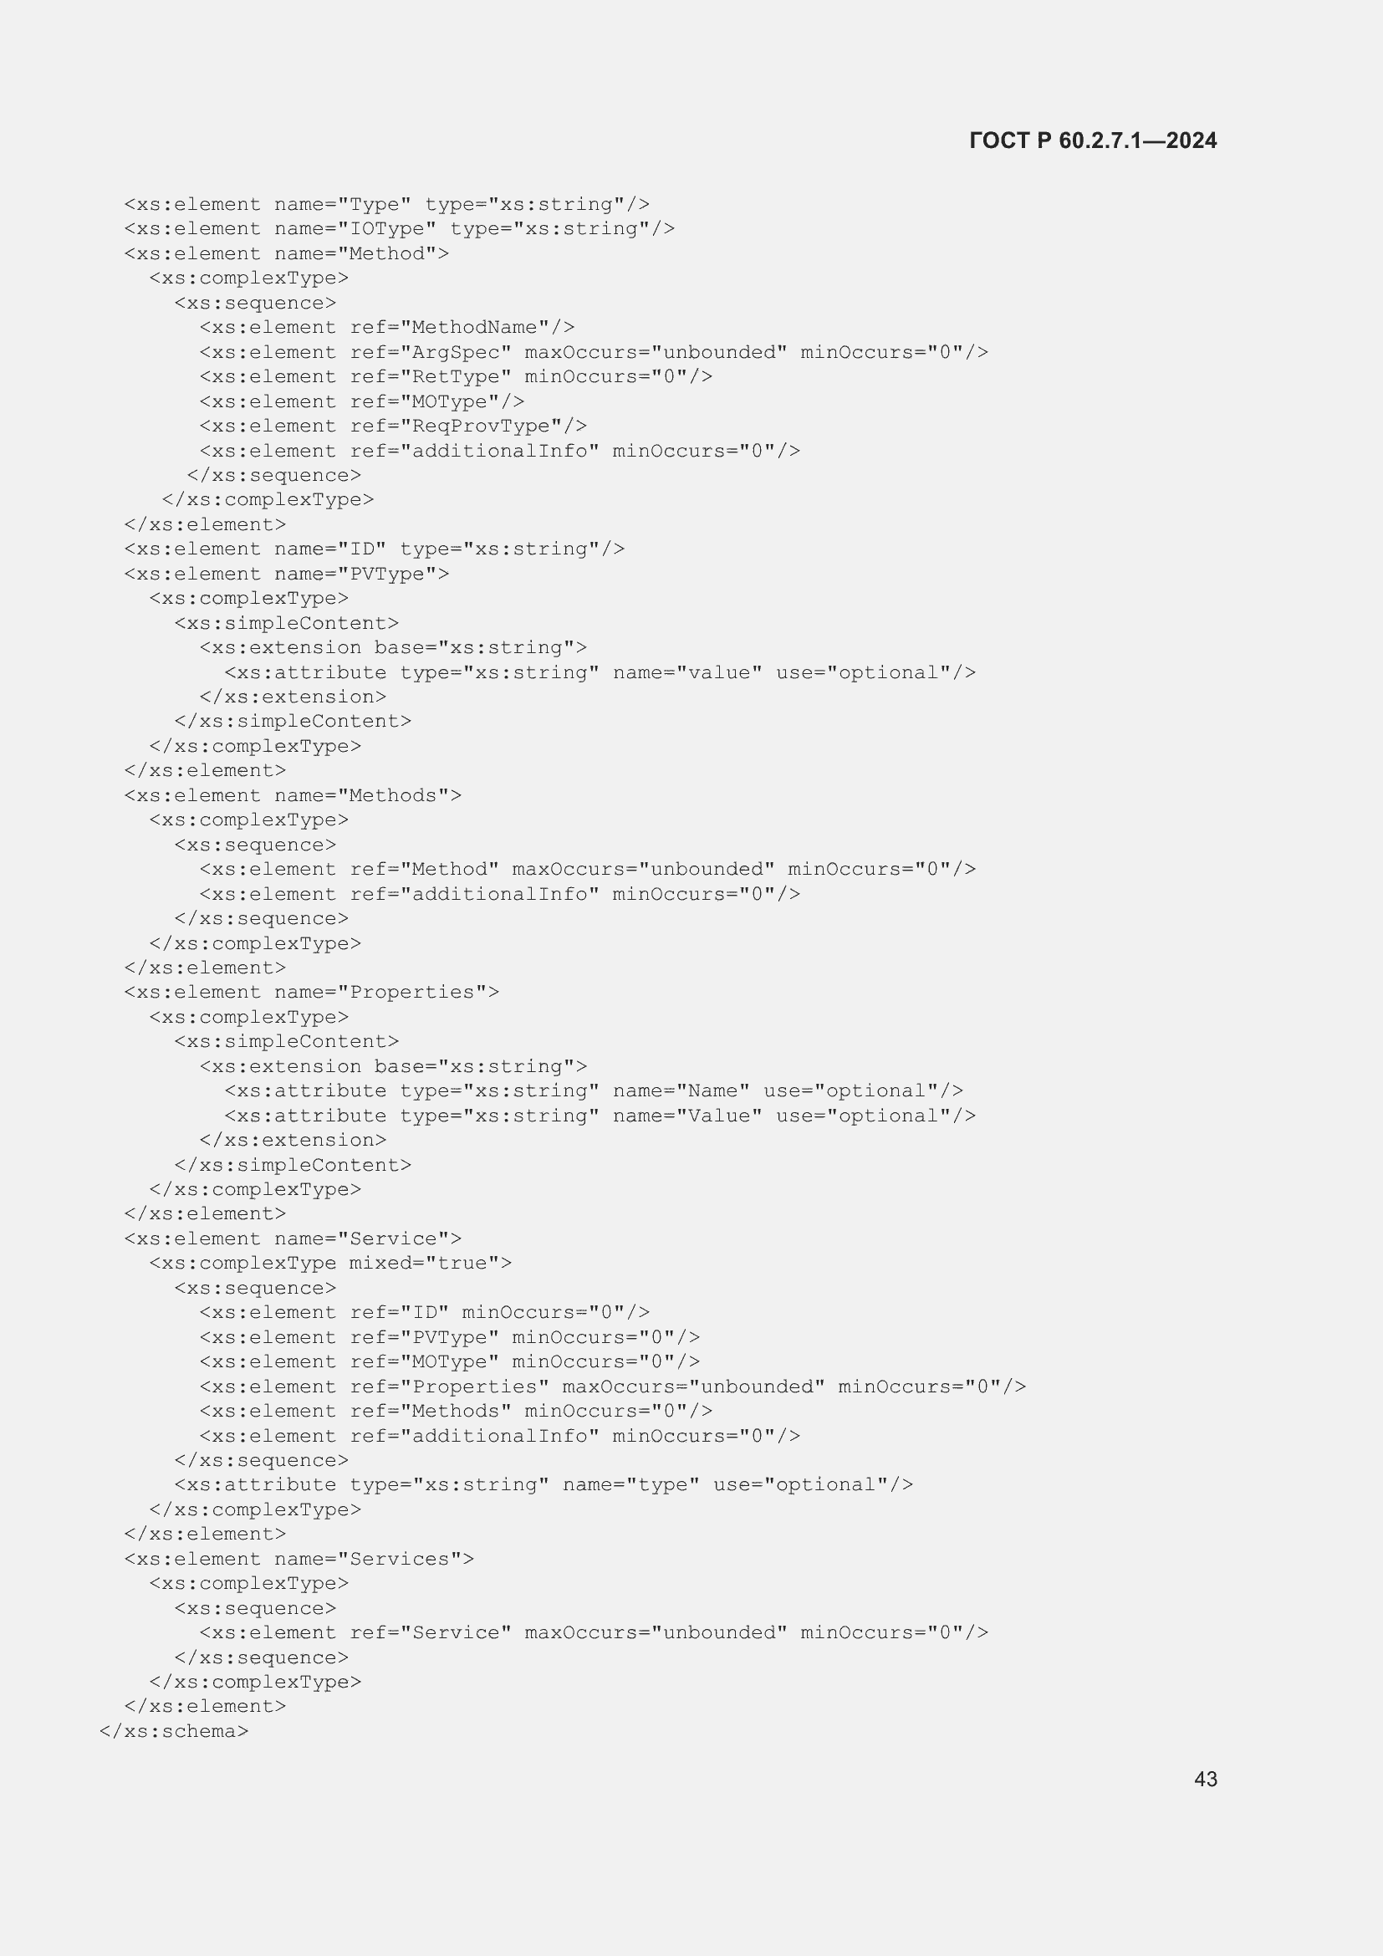Viewport: 1383px width, 1956px height.
Task: Click the element name="Properties" opening tag
Action: tap(312, 993)
